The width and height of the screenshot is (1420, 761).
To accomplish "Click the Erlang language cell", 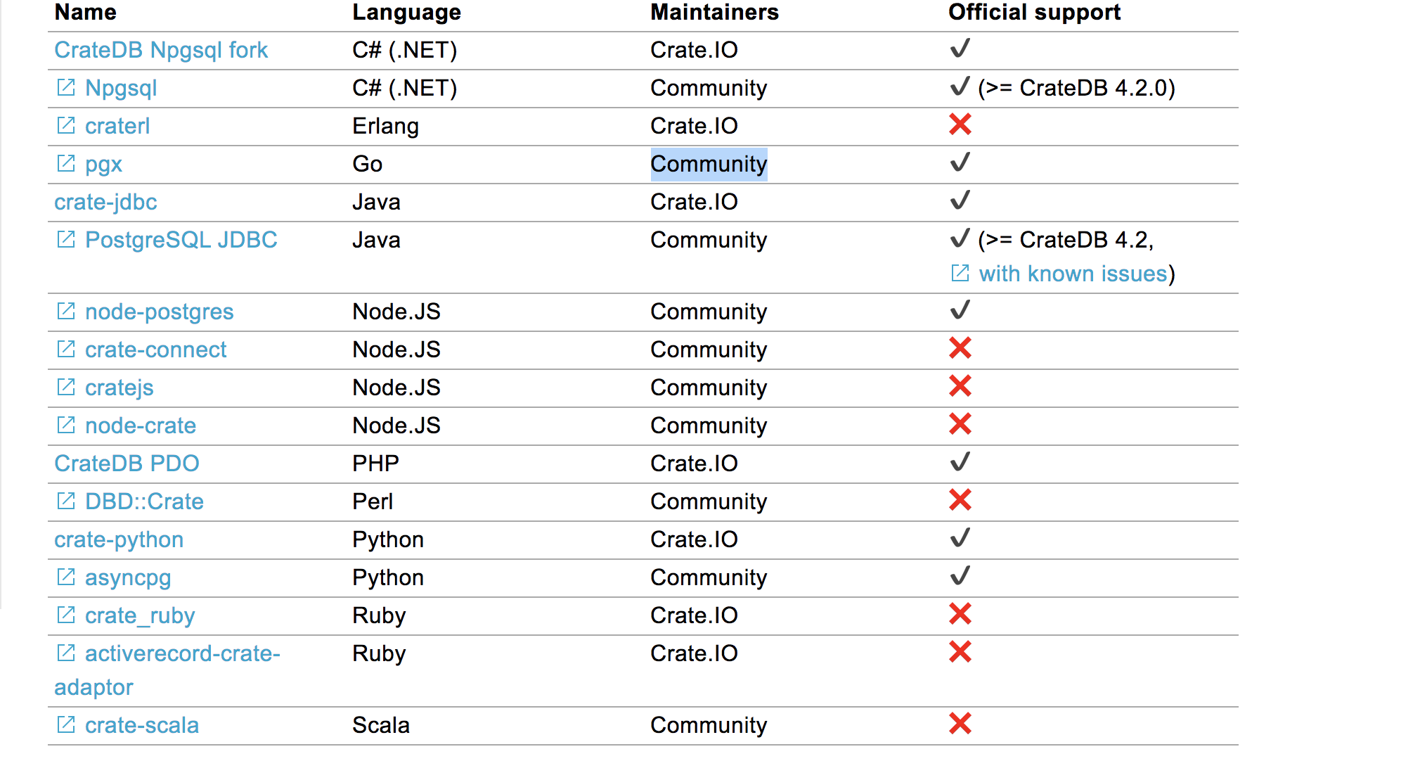I will point(385,127).
